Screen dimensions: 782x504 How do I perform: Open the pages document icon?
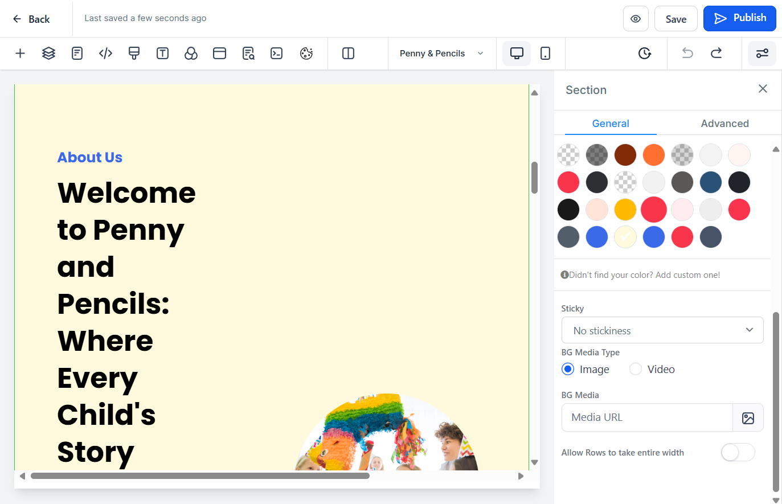click(77, 54)
